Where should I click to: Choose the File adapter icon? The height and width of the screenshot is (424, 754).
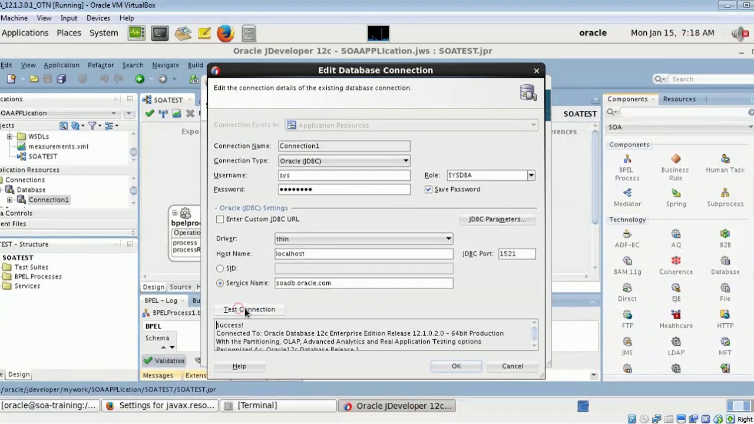pos(725,288)
